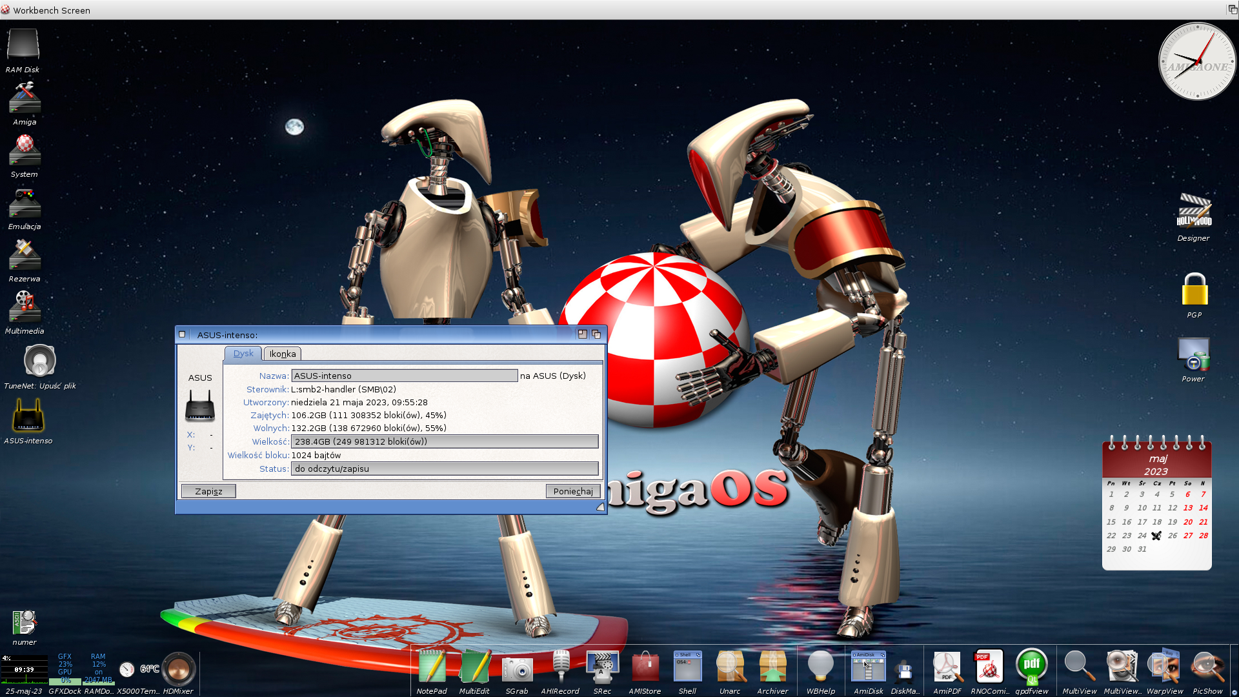This screenshot has width=1239, height=697.
Task: Open the Hollywood Designer icon
Action: tap(1194, 211)
